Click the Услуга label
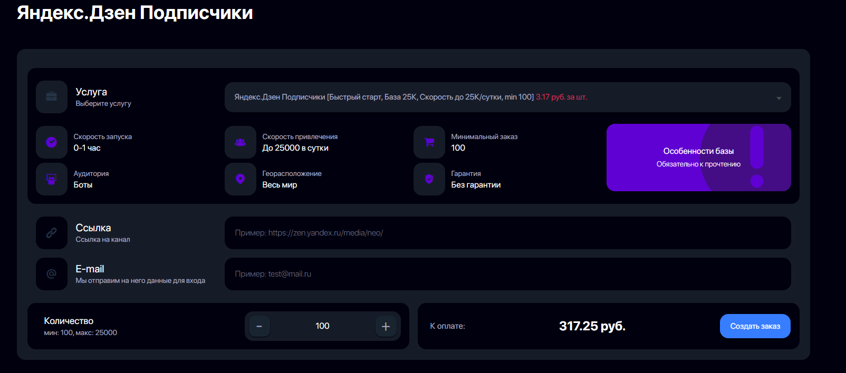The image size is (846, 373). [91, 92]
